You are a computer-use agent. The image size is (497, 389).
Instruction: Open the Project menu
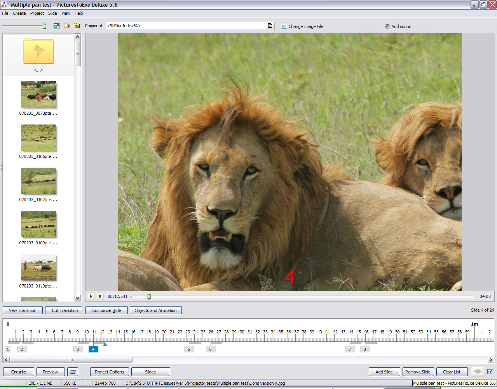pos(37,13)
